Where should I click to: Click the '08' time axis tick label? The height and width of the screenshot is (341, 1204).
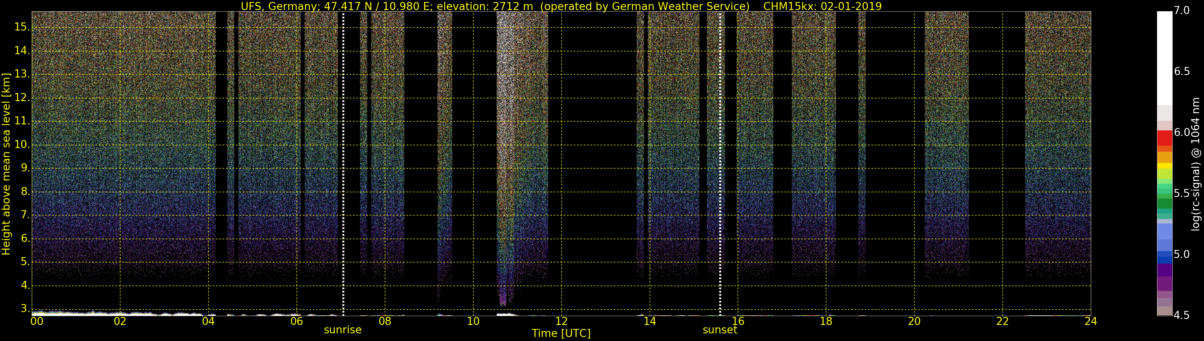click(384, 321)
